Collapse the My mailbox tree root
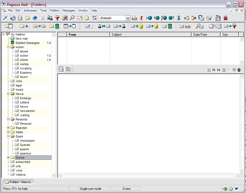Screen dimensions: 246x193 click(4, 34)
